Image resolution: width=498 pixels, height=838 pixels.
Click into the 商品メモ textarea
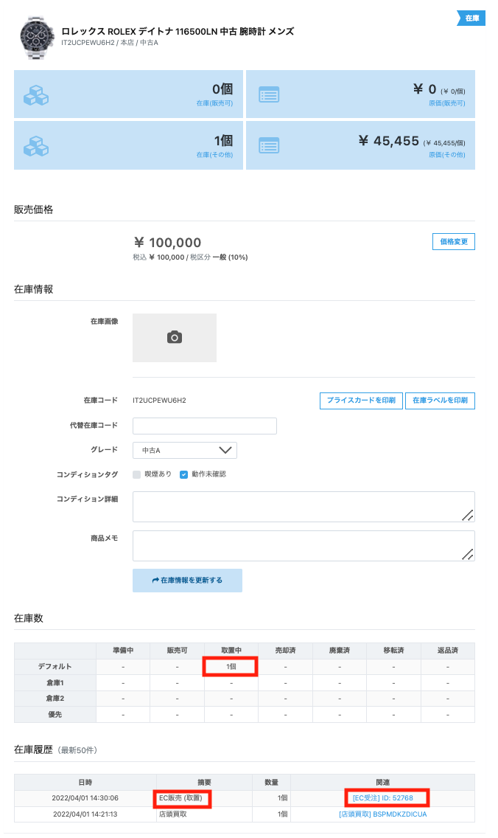pyautogui.click(x=304, y=546)
